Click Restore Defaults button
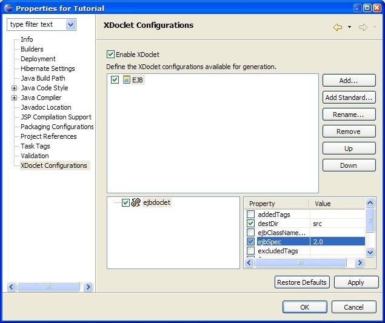Screen dimensions: 385x323 302,282
